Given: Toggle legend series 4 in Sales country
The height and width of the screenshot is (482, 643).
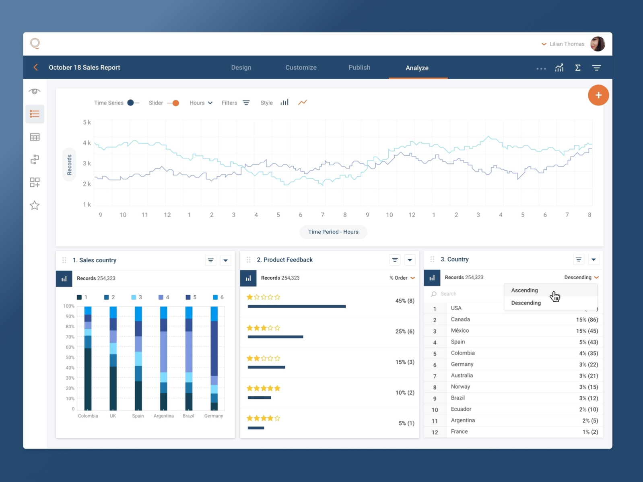Looking at the screenshot, I should click(164, 297).
